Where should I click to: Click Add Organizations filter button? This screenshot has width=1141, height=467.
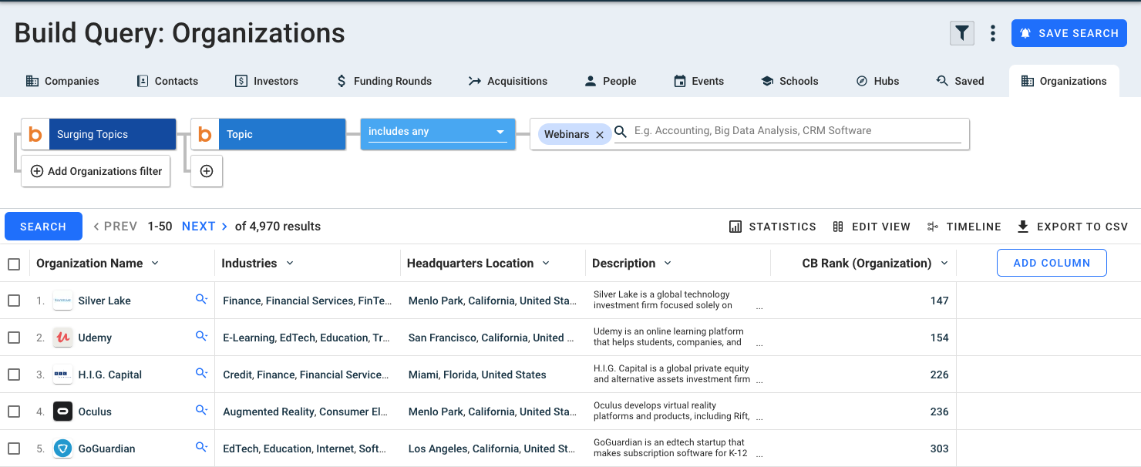(96, 171)
